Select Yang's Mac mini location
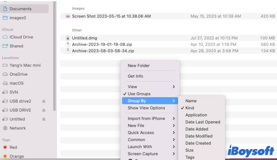277x160 pixels. pos(25,65)
